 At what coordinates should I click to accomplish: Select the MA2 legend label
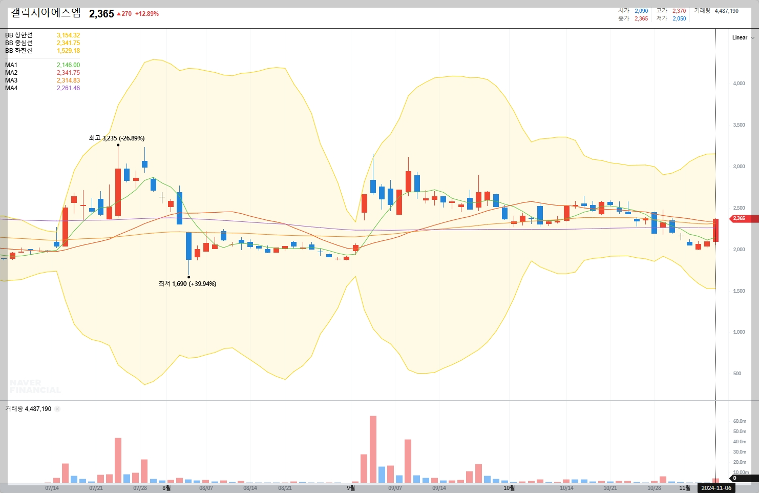point(11,73)
